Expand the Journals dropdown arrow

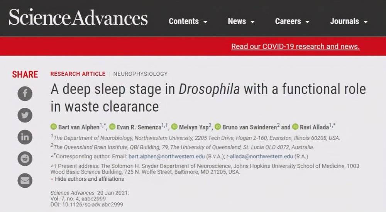366,22
